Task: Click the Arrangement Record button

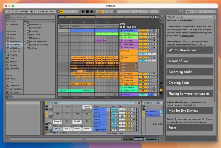Action: 91,12
